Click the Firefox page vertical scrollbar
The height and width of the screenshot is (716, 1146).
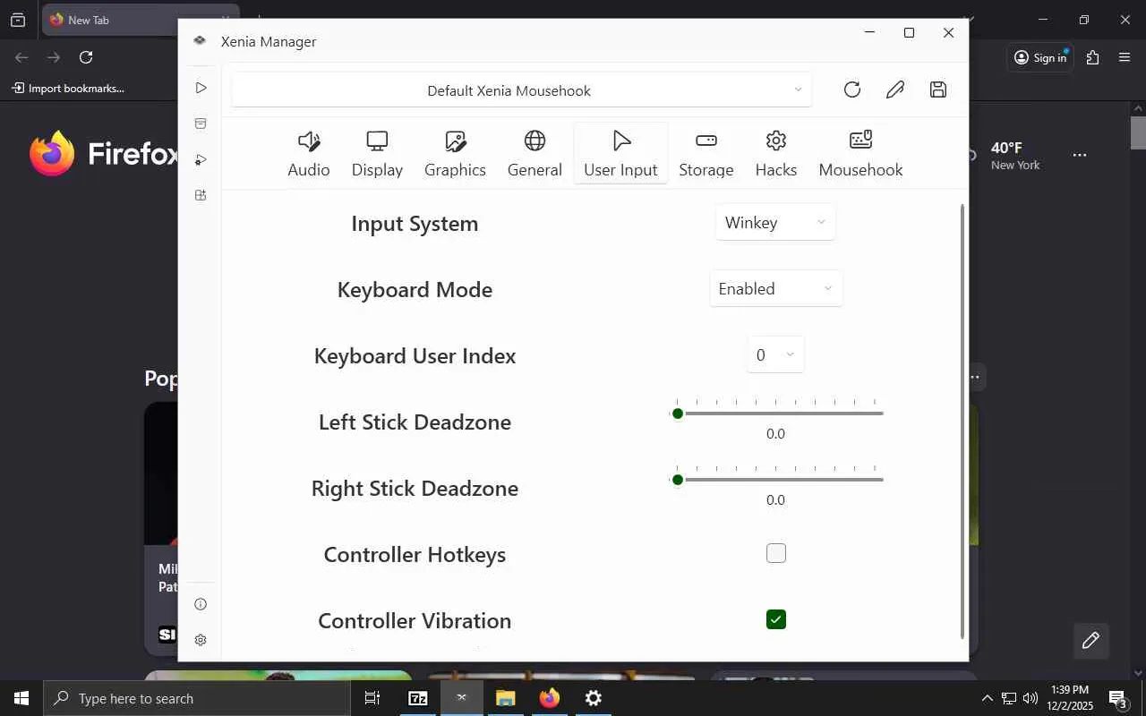click(x=1138, y=132)
